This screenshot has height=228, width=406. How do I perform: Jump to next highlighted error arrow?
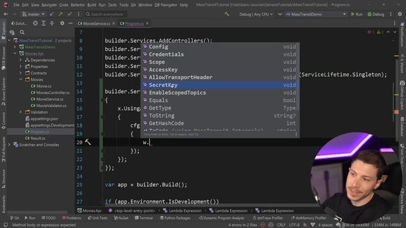(395, 32)
